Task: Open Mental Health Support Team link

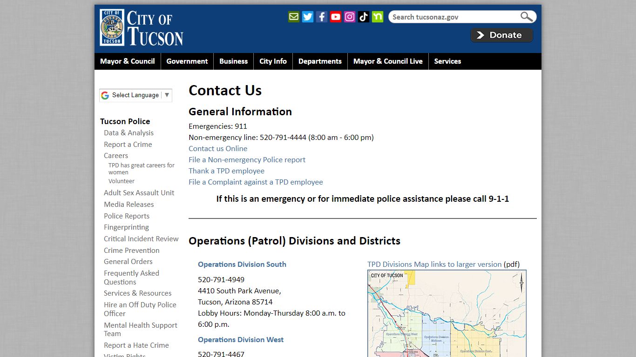Action: point(141,330)
